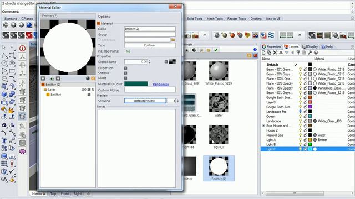Click the delete layer X icon
355x199 pixels.
(x=275, y=53)
